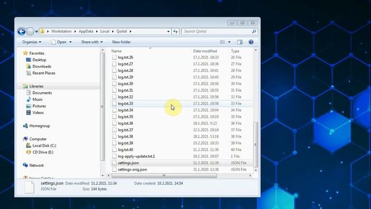Open the Share with menu
The width and height of the screenshot is (371, 209).
click(x=92, y=42)
